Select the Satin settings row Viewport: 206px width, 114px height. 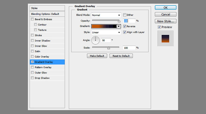pos(47,51)
